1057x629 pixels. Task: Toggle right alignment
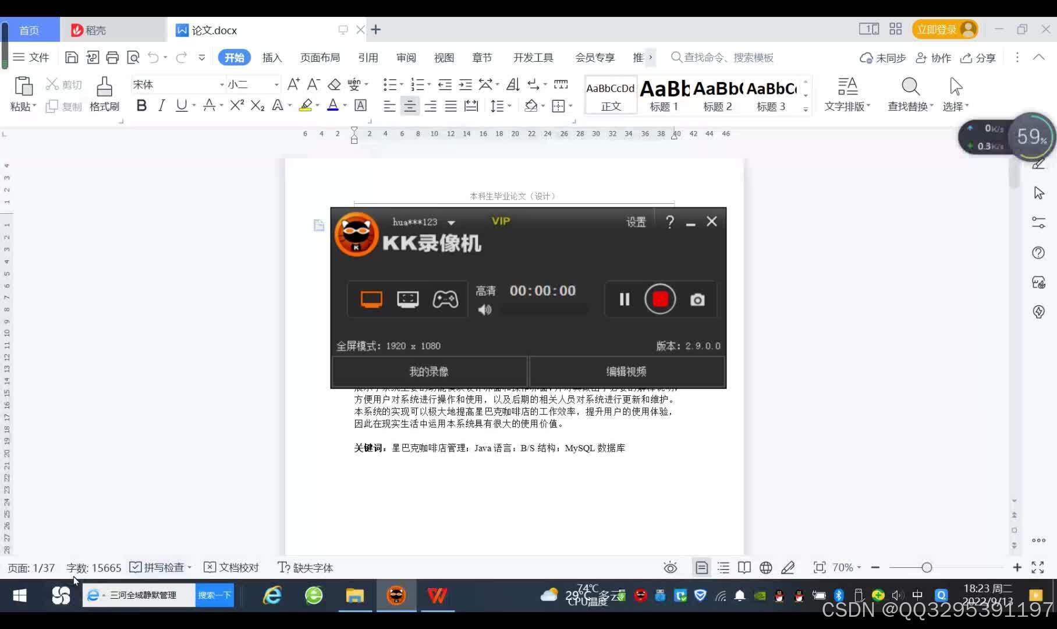tap(430, 106)
